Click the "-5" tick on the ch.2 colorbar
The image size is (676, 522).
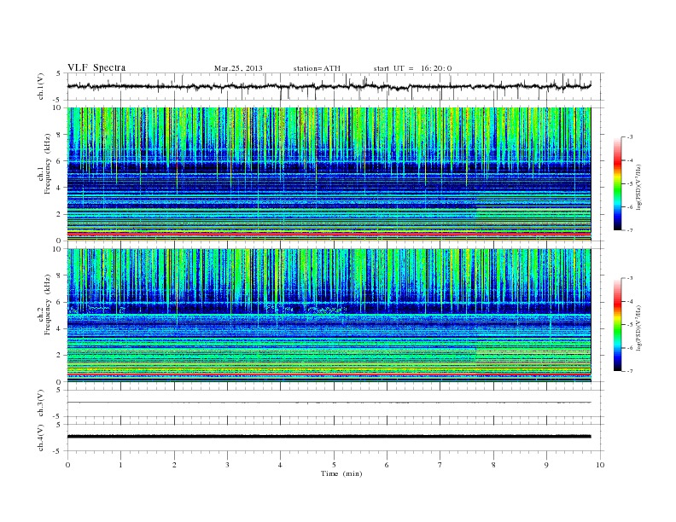[630, 325]
